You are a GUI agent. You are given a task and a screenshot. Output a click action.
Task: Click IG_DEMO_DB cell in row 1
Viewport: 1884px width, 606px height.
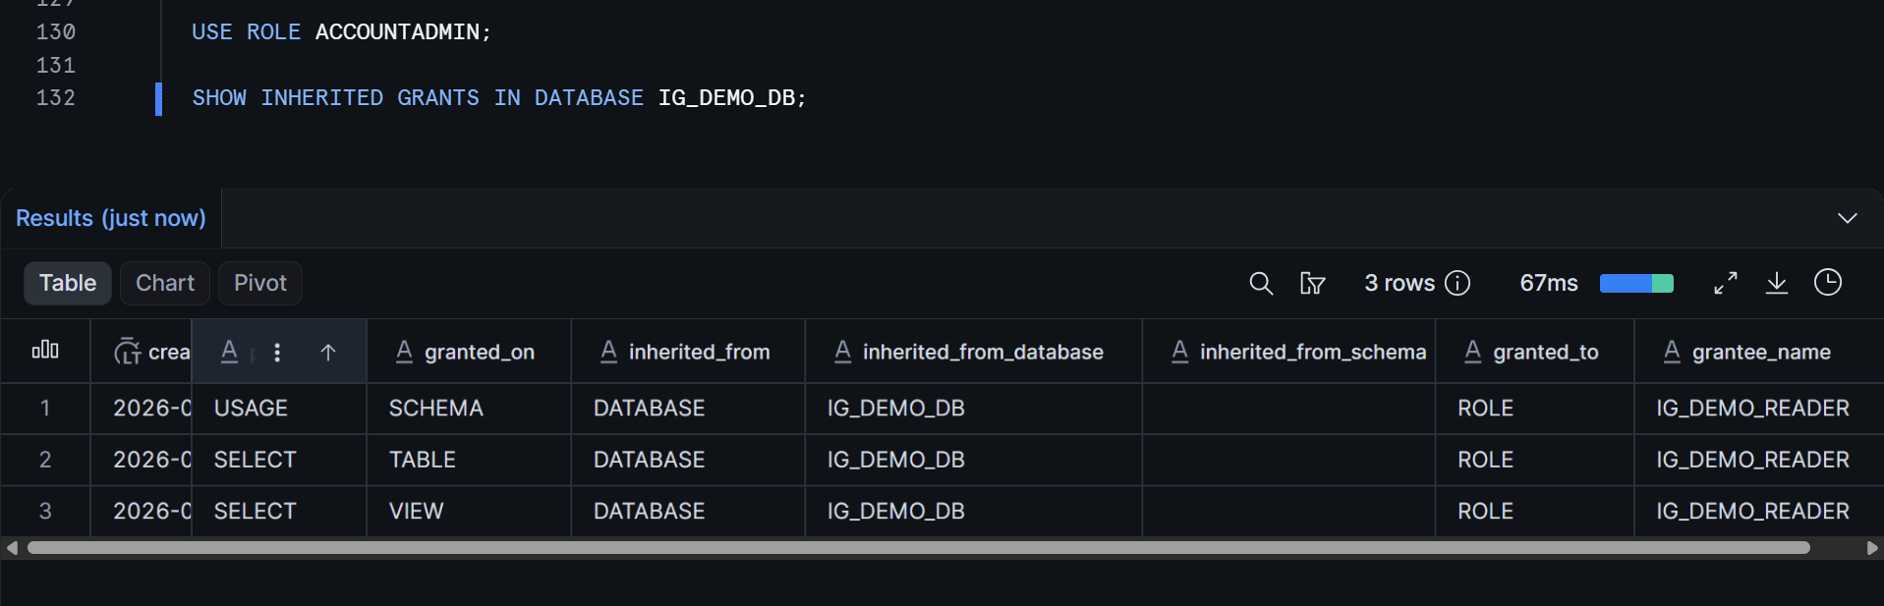click(974, 409)
